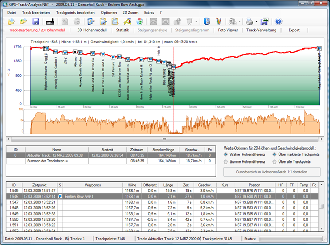Expand the dropdown arrow next to printer icon
The height and width of the screenshot is (245, 330).
pyautogui.click(x=256, y=22)
